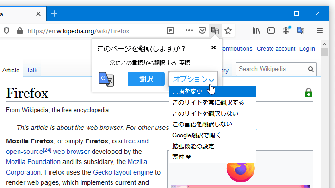335x188 pixels.
Task: Open page actions three-dots menu
Action: [189, 30]
